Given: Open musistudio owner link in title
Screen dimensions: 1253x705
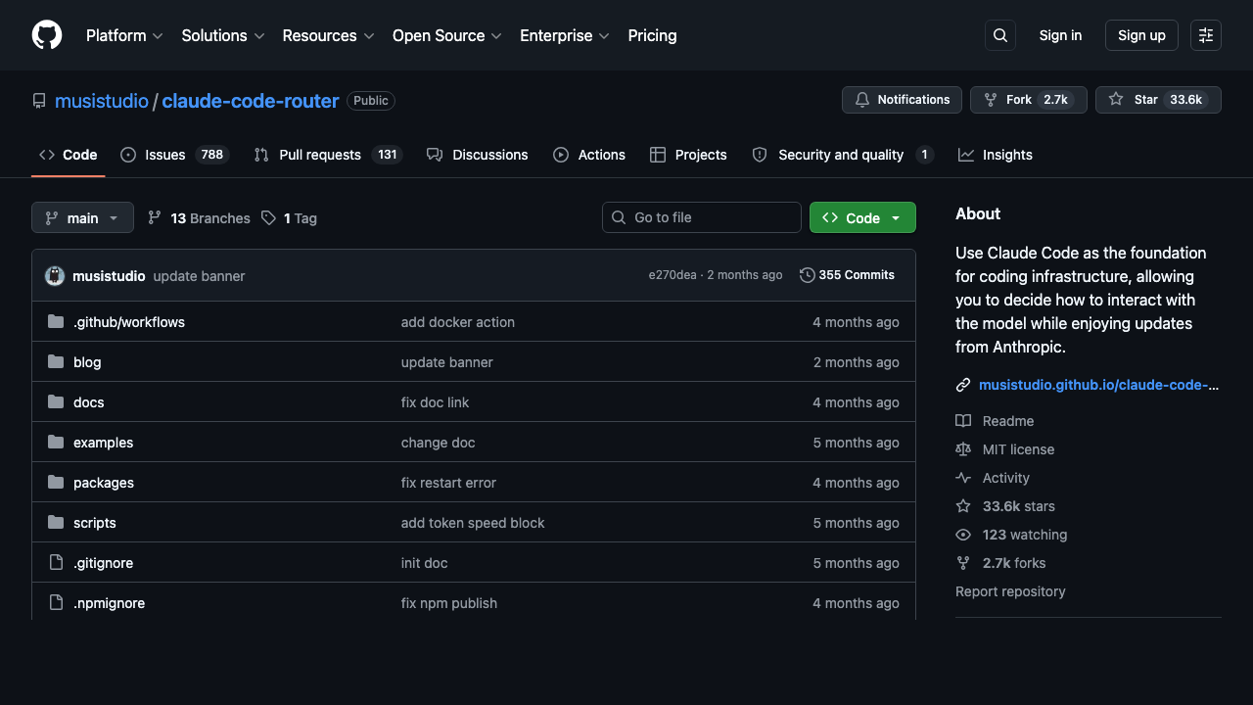Looking at the screenshot, I should (102, 101).
